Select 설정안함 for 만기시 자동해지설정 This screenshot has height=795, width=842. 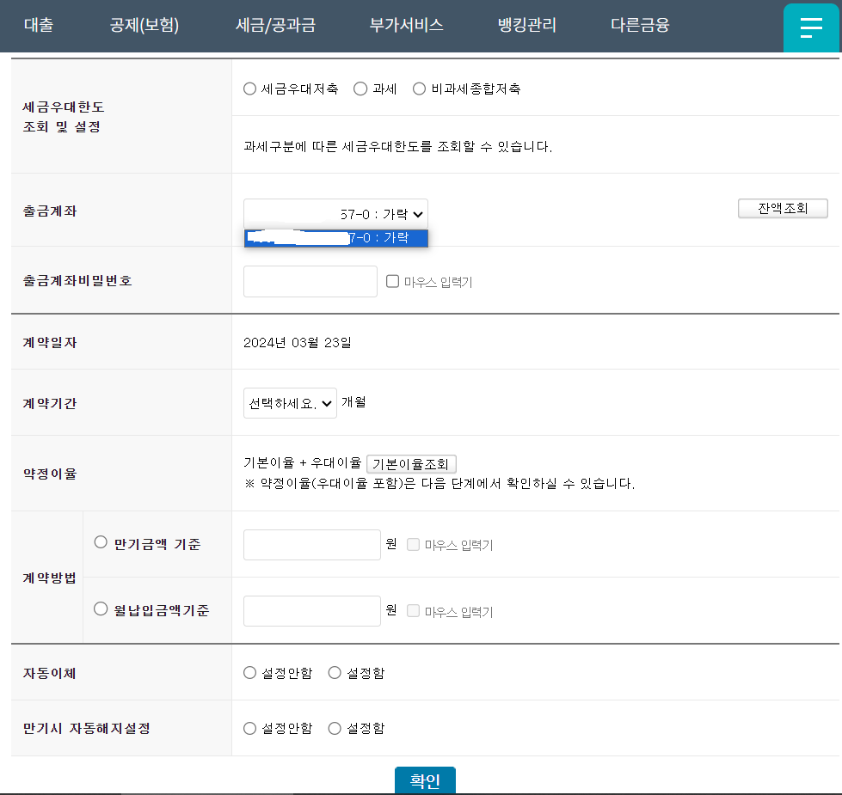click(x=249, y=727)
